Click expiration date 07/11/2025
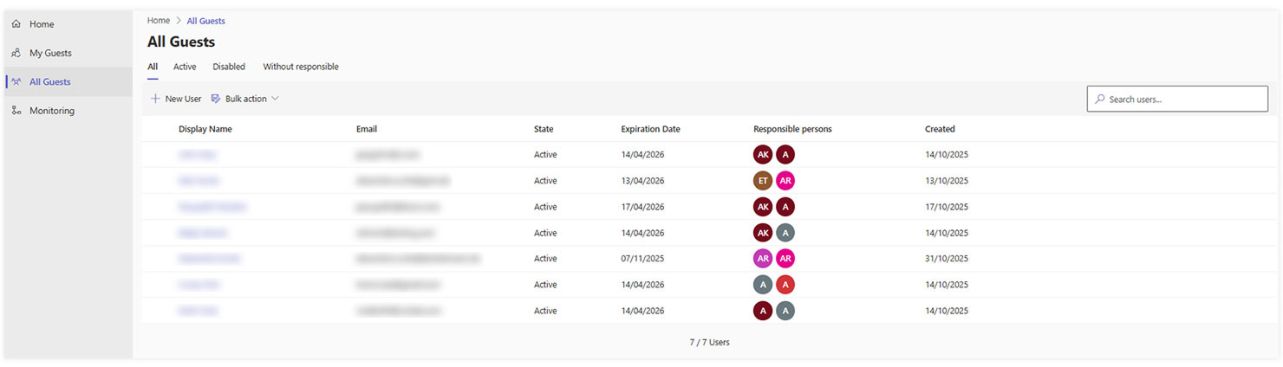Screen dimensions: 1283x367 coord(642,259)
